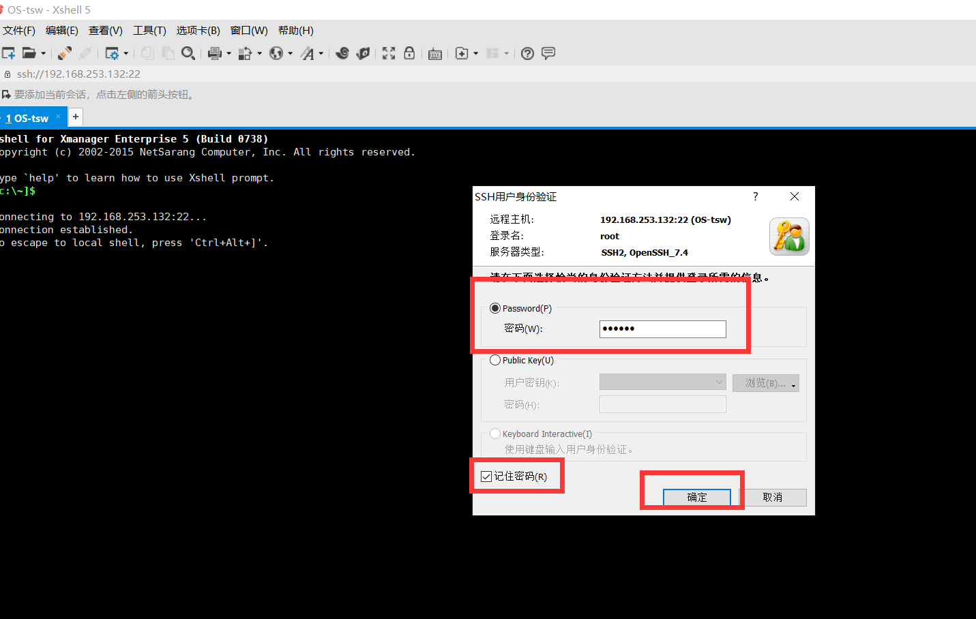
Task: Click the 浏览(B)... browse button
Action: click(766, 383)
